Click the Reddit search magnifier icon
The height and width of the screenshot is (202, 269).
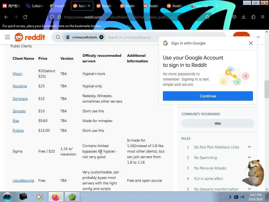(58, 37)
